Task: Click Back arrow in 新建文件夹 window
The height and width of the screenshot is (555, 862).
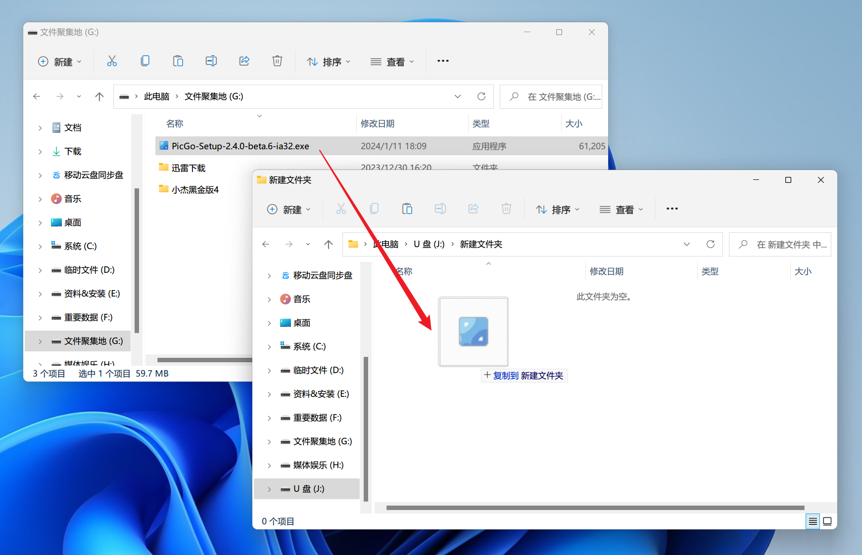Action: coord(266,244)
